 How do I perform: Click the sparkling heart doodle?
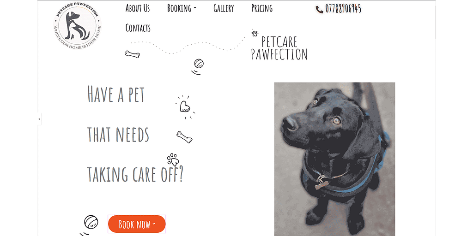pos(185,107)
